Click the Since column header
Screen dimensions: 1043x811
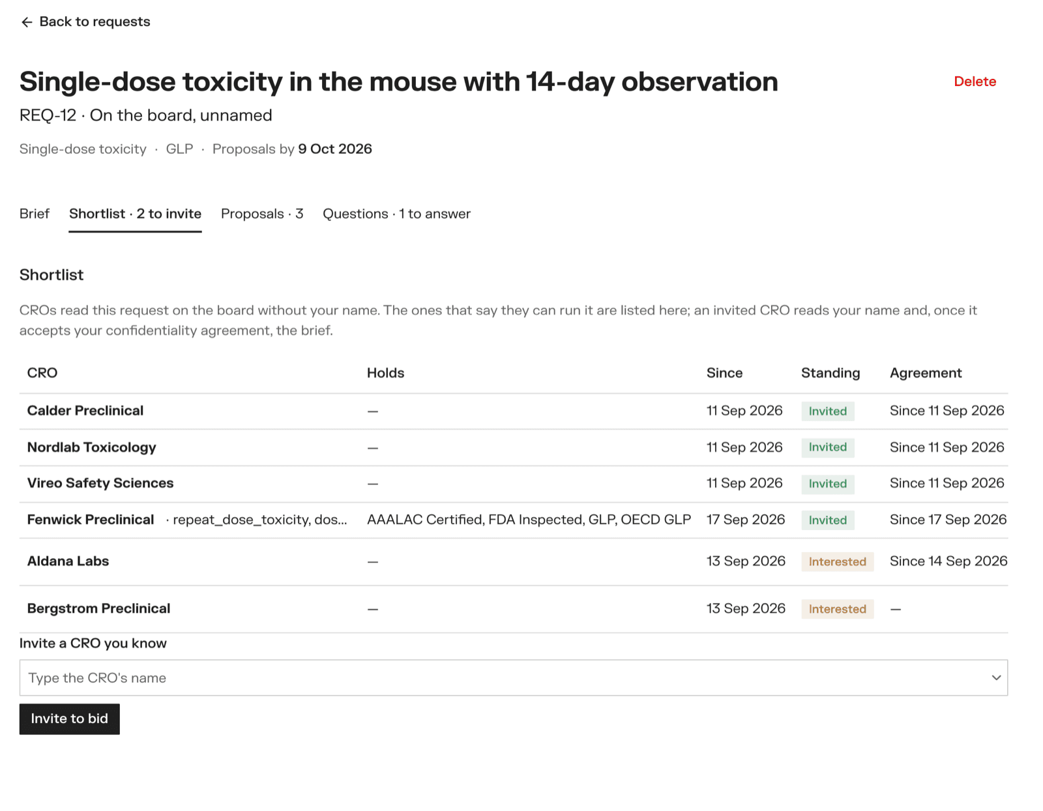coord(724,373)
